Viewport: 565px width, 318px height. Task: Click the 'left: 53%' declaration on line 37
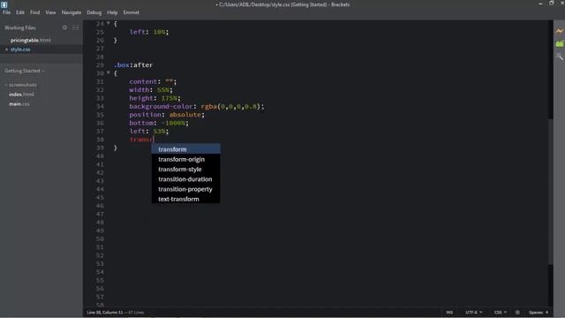tap(149, 132)
